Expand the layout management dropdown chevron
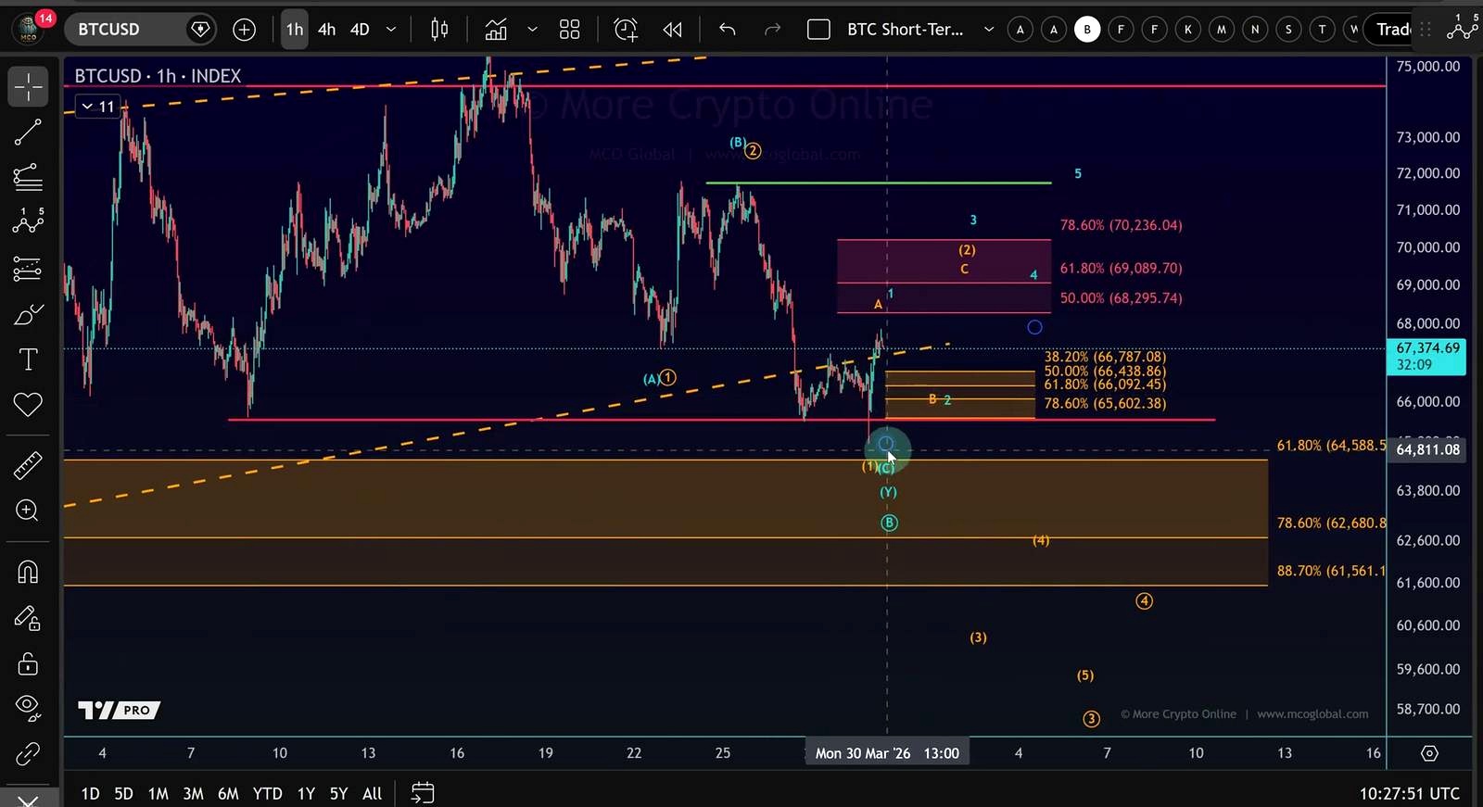Screen dimensions: 1483x807 (989, 30)
